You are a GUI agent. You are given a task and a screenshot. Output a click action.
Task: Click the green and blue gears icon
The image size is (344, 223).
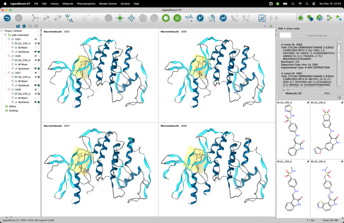point(310,18)
